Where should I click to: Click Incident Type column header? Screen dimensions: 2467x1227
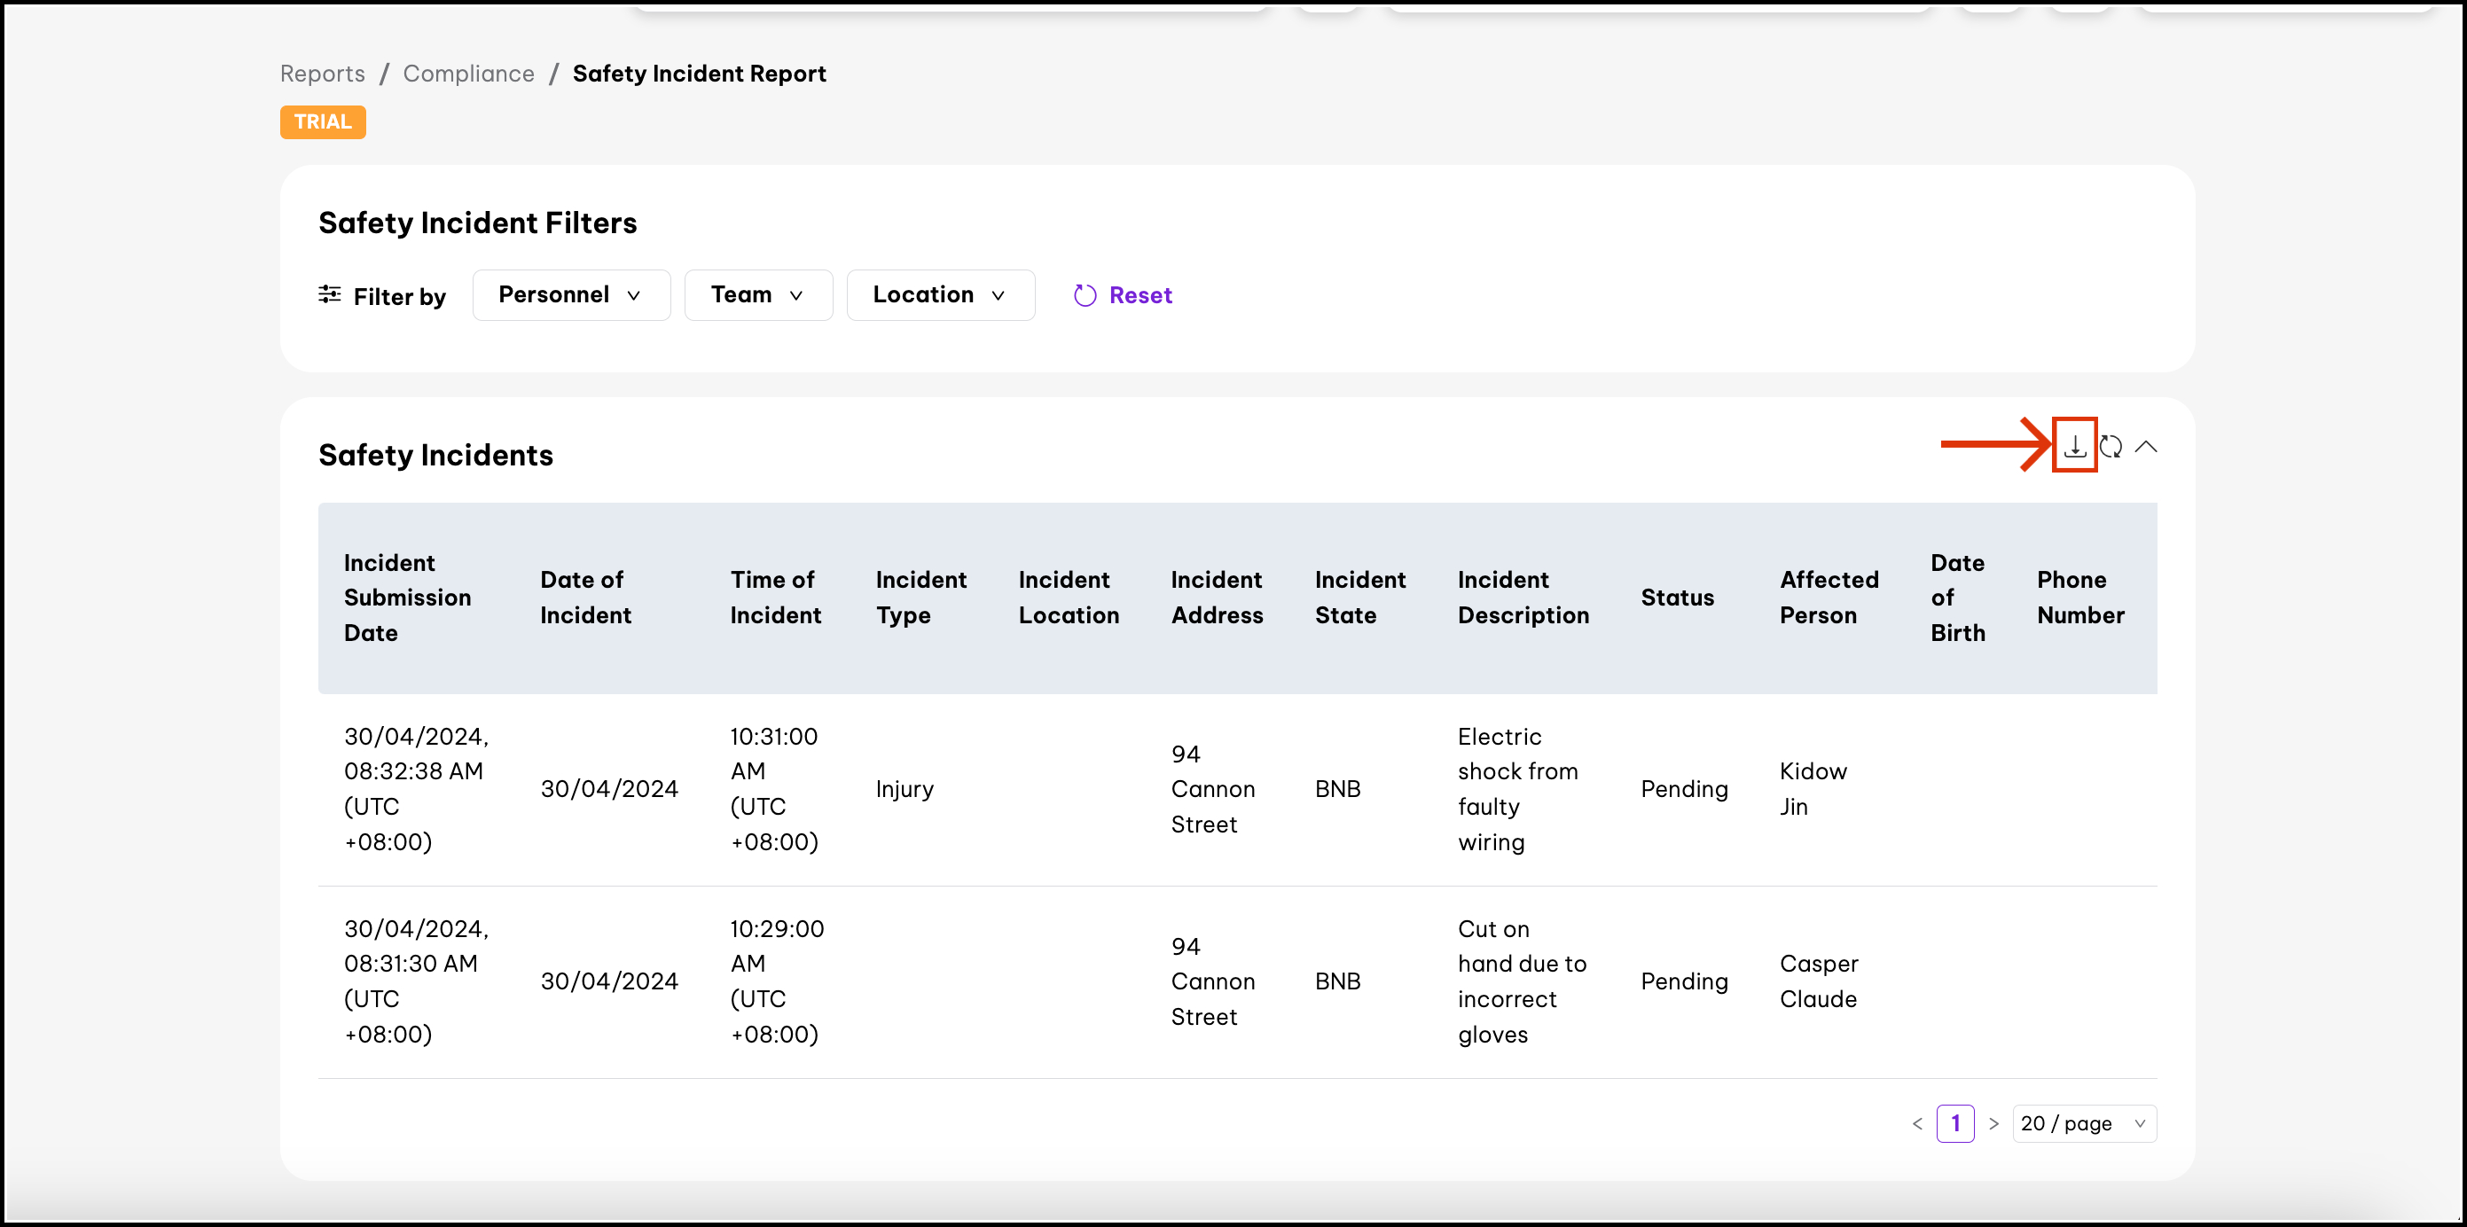click(x=920, y=598)
